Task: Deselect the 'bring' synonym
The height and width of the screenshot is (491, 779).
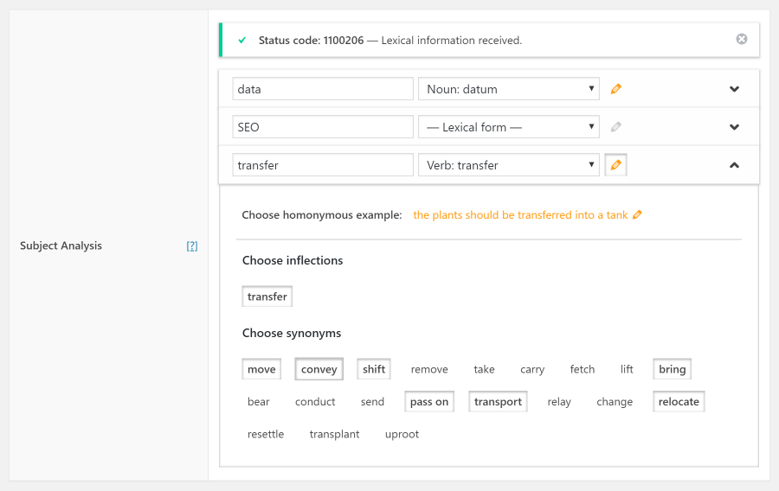Action: tap(673, 369)
